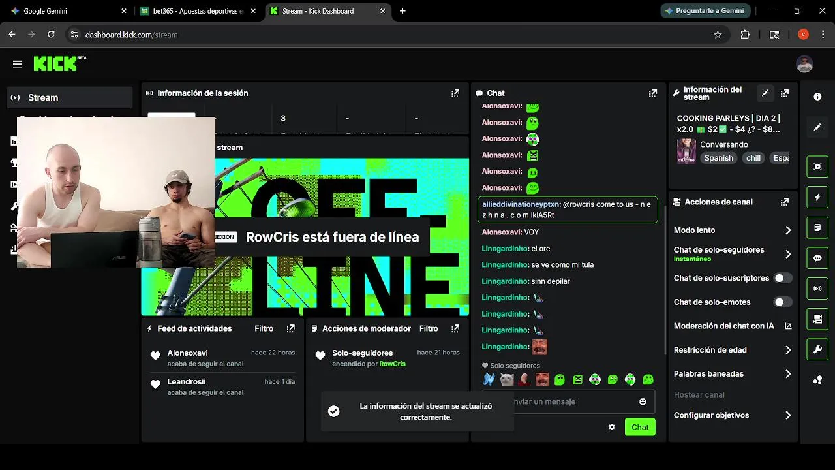Toggle the stream preview widget icon in sidebar

(817, 166)
